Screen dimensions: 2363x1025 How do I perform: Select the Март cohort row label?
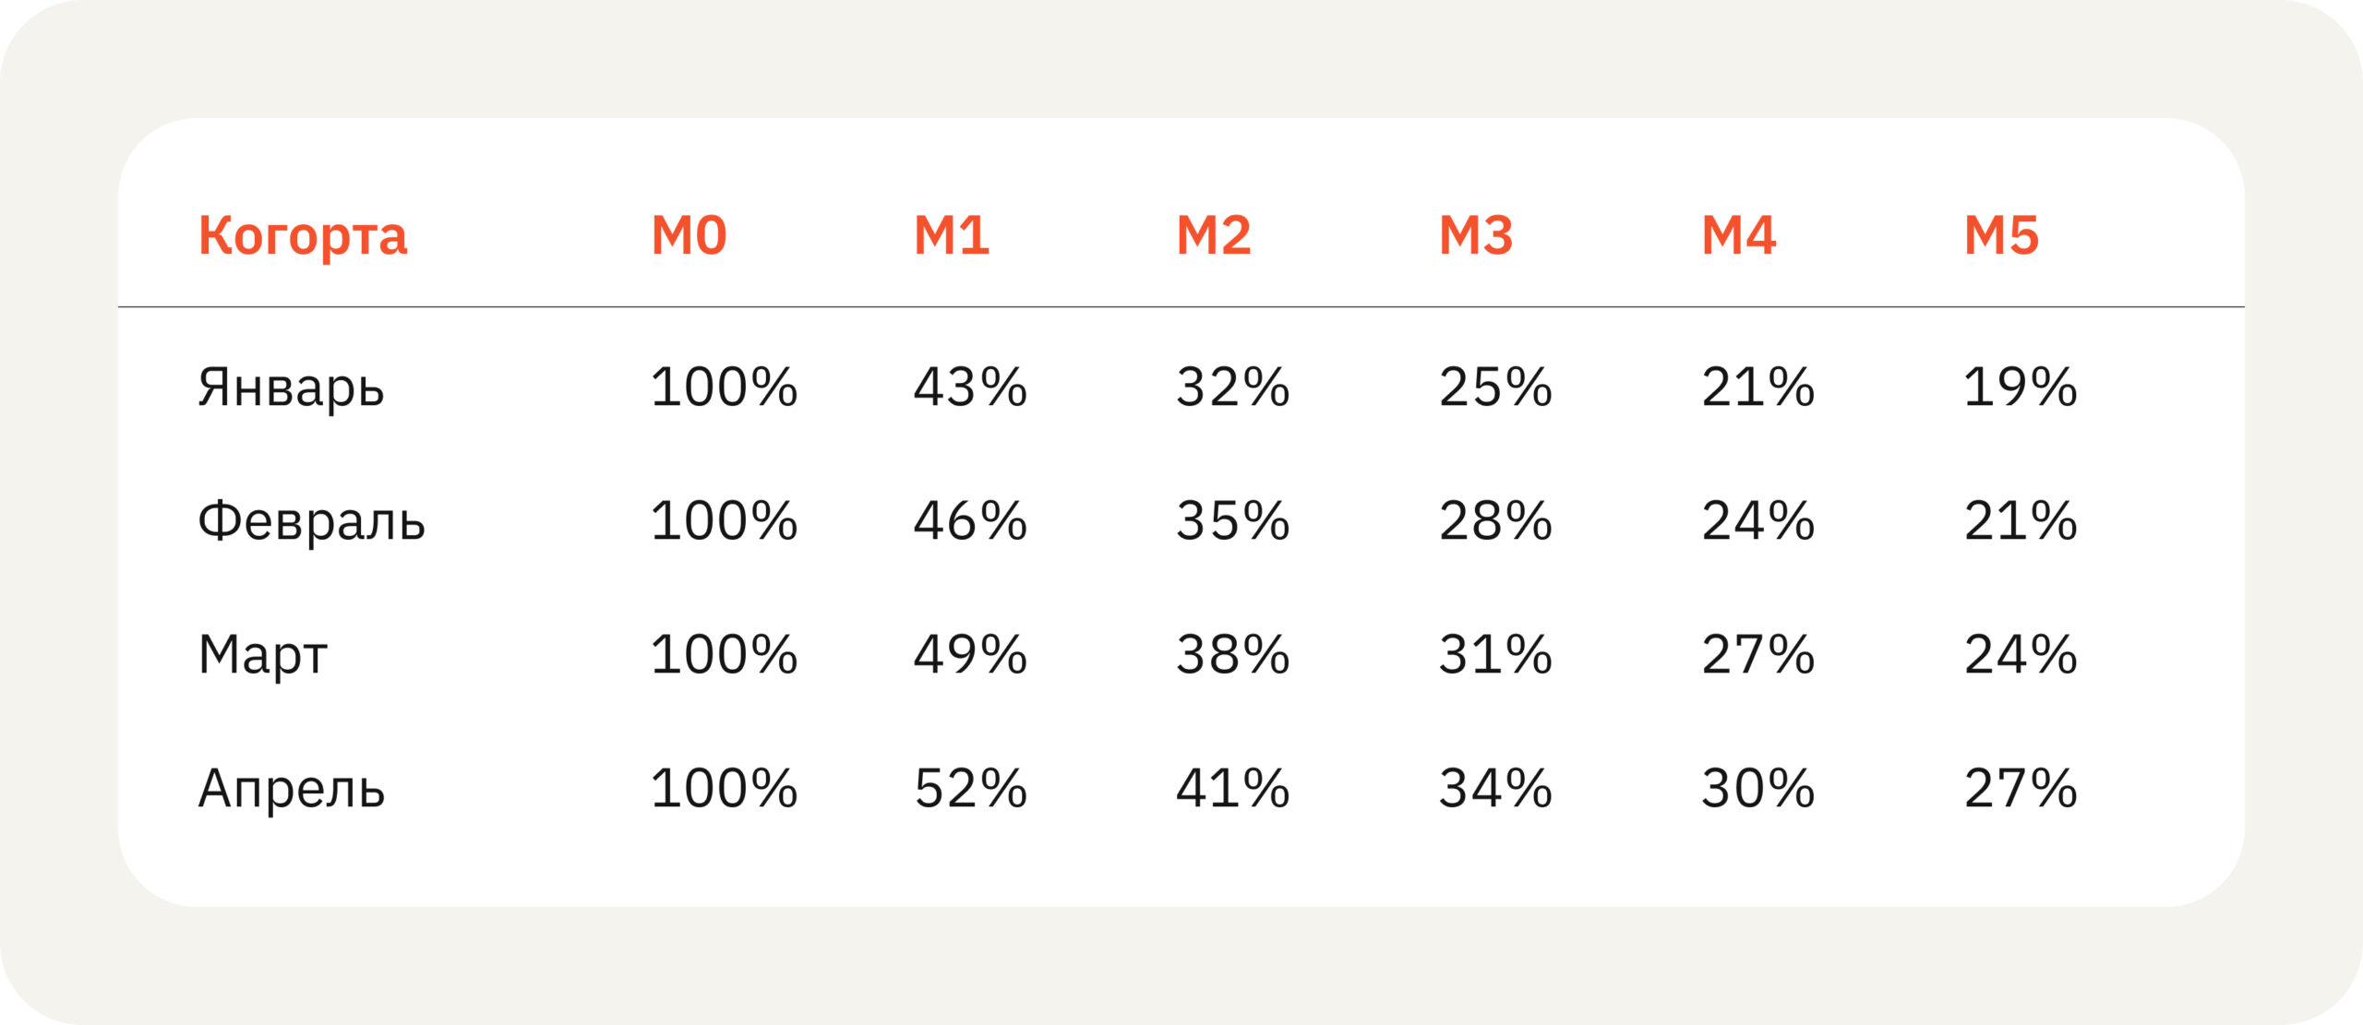(263, 655)
